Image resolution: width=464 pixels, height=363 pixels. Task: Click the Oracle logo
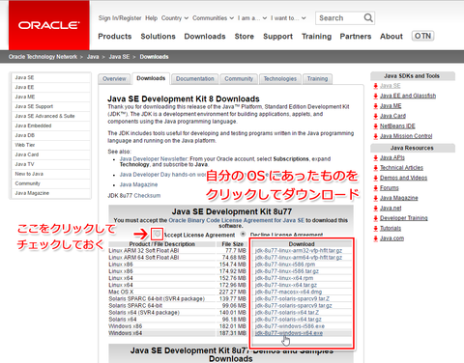pyautogui.click(x=49, y=25)
